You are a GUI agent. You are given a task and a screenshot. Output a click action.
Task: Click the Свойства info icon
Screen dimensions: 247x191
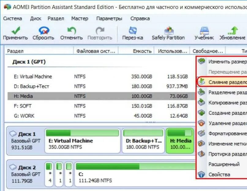(x=201, y=174)
